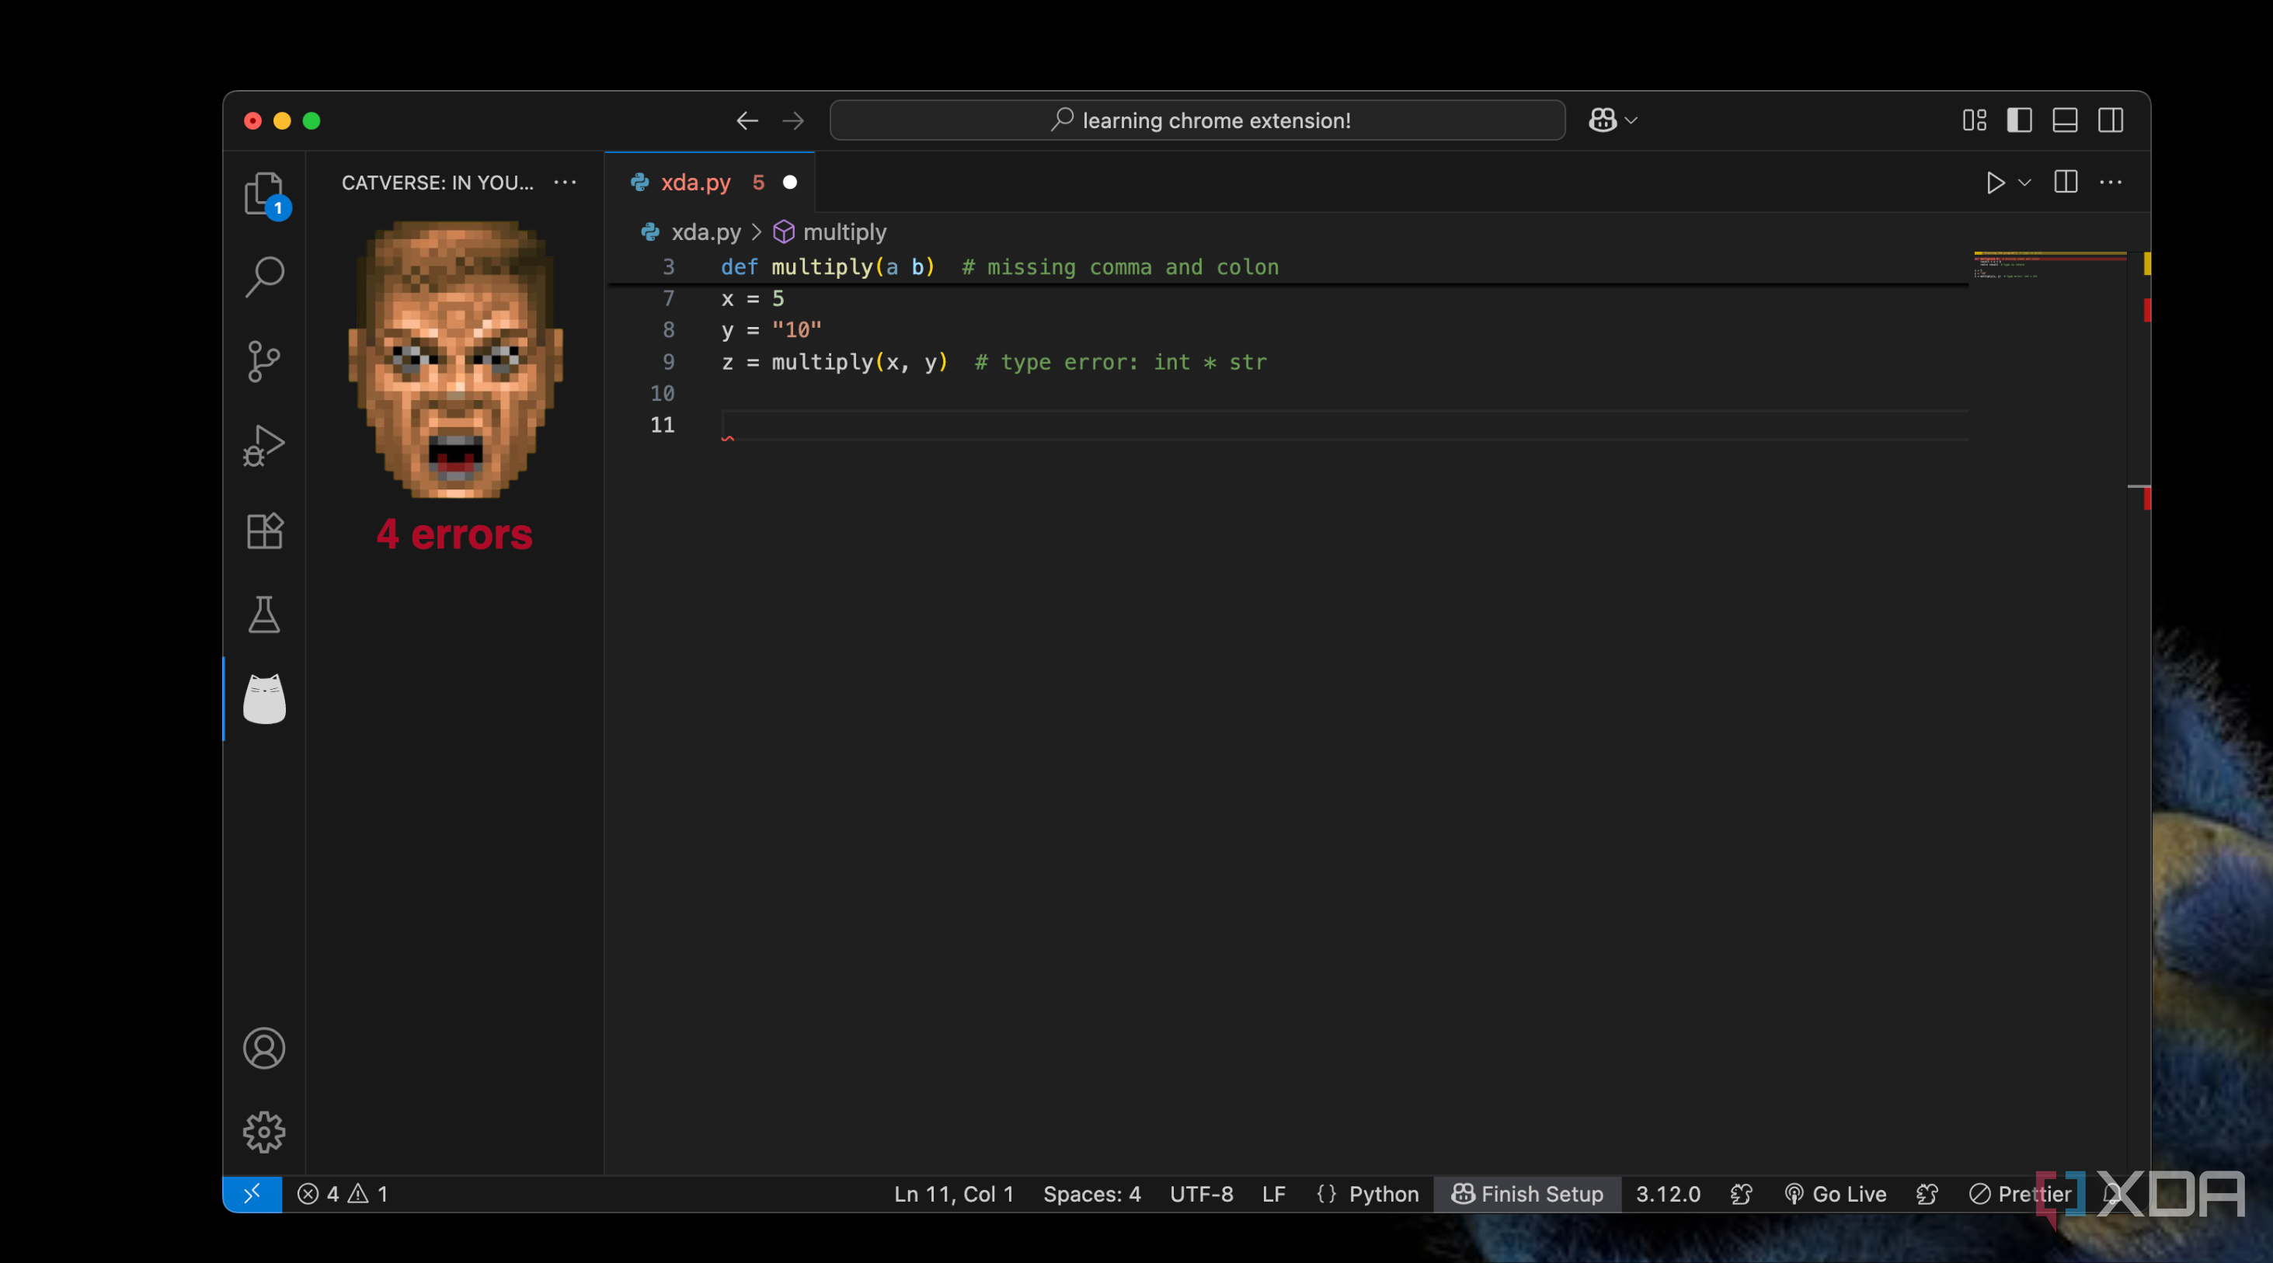Image resolution: width=2273 pixels, height=1263 pixels.
Task: Click Finish Setup in status bar
Action: [x=1527, y=1193]
